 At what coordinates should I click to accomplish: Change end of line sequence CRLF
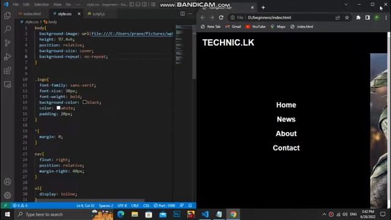134,205
